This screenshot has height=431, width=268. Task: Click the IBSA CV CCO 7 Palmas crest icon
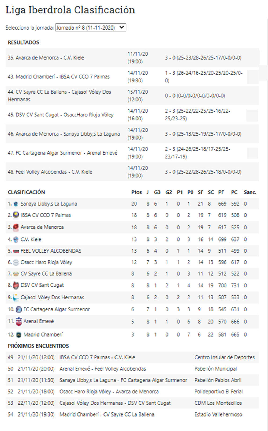click(x=16, y=215)
